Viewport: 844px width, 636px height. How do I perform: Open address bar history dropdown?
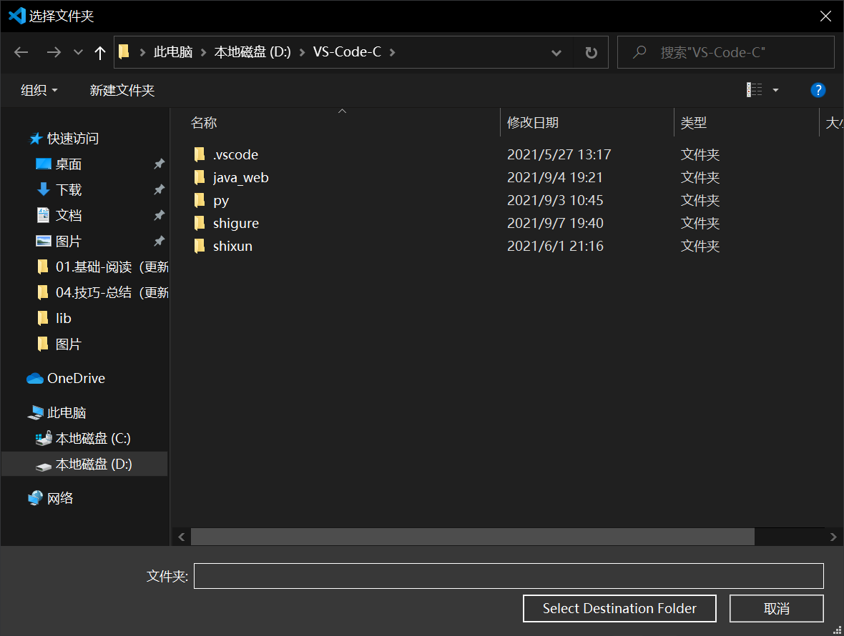[x=556, y=53]
